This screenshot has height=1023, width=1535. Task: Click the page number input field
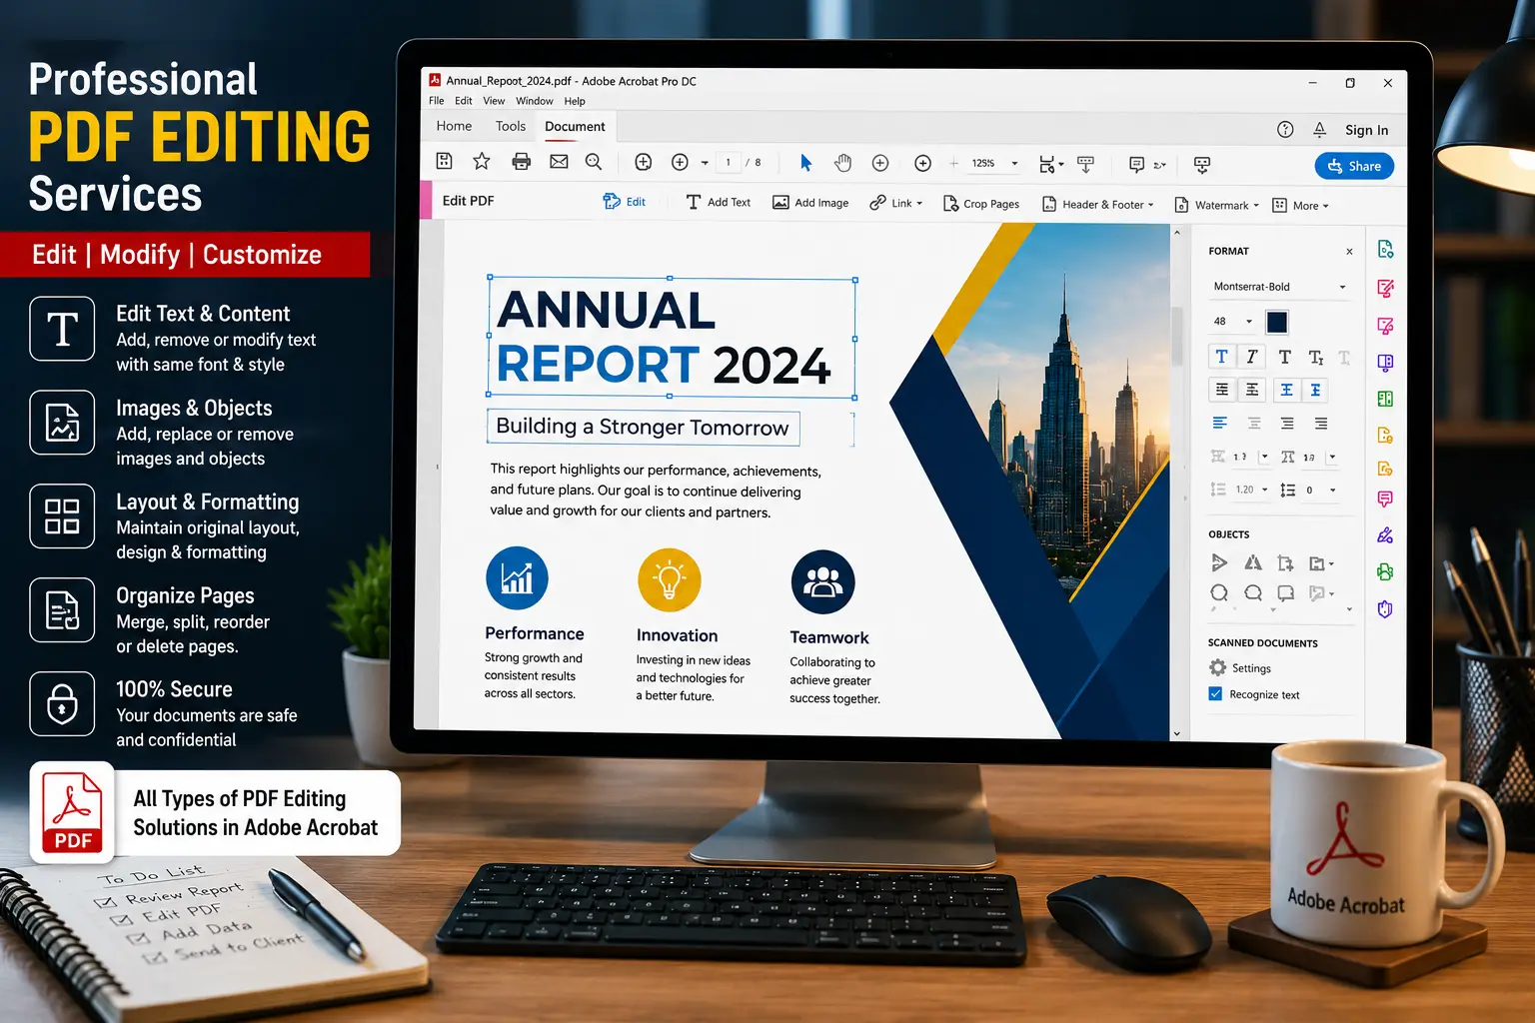(728, 162)
